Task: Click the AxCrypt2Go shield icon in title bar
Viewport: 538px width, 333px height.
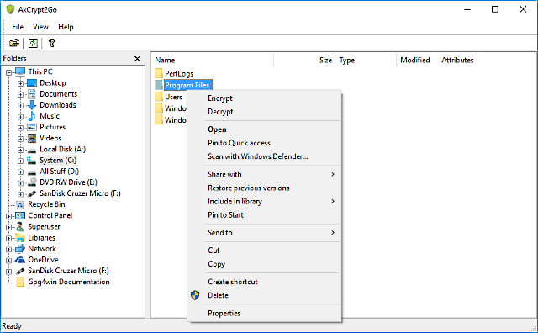Action: [x=10, y=9]
